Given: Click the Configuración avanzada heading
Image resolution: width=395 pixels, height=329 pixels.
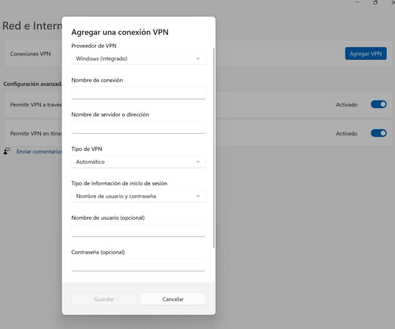Looking at the screenshot, I should click(x=33, y=84).
